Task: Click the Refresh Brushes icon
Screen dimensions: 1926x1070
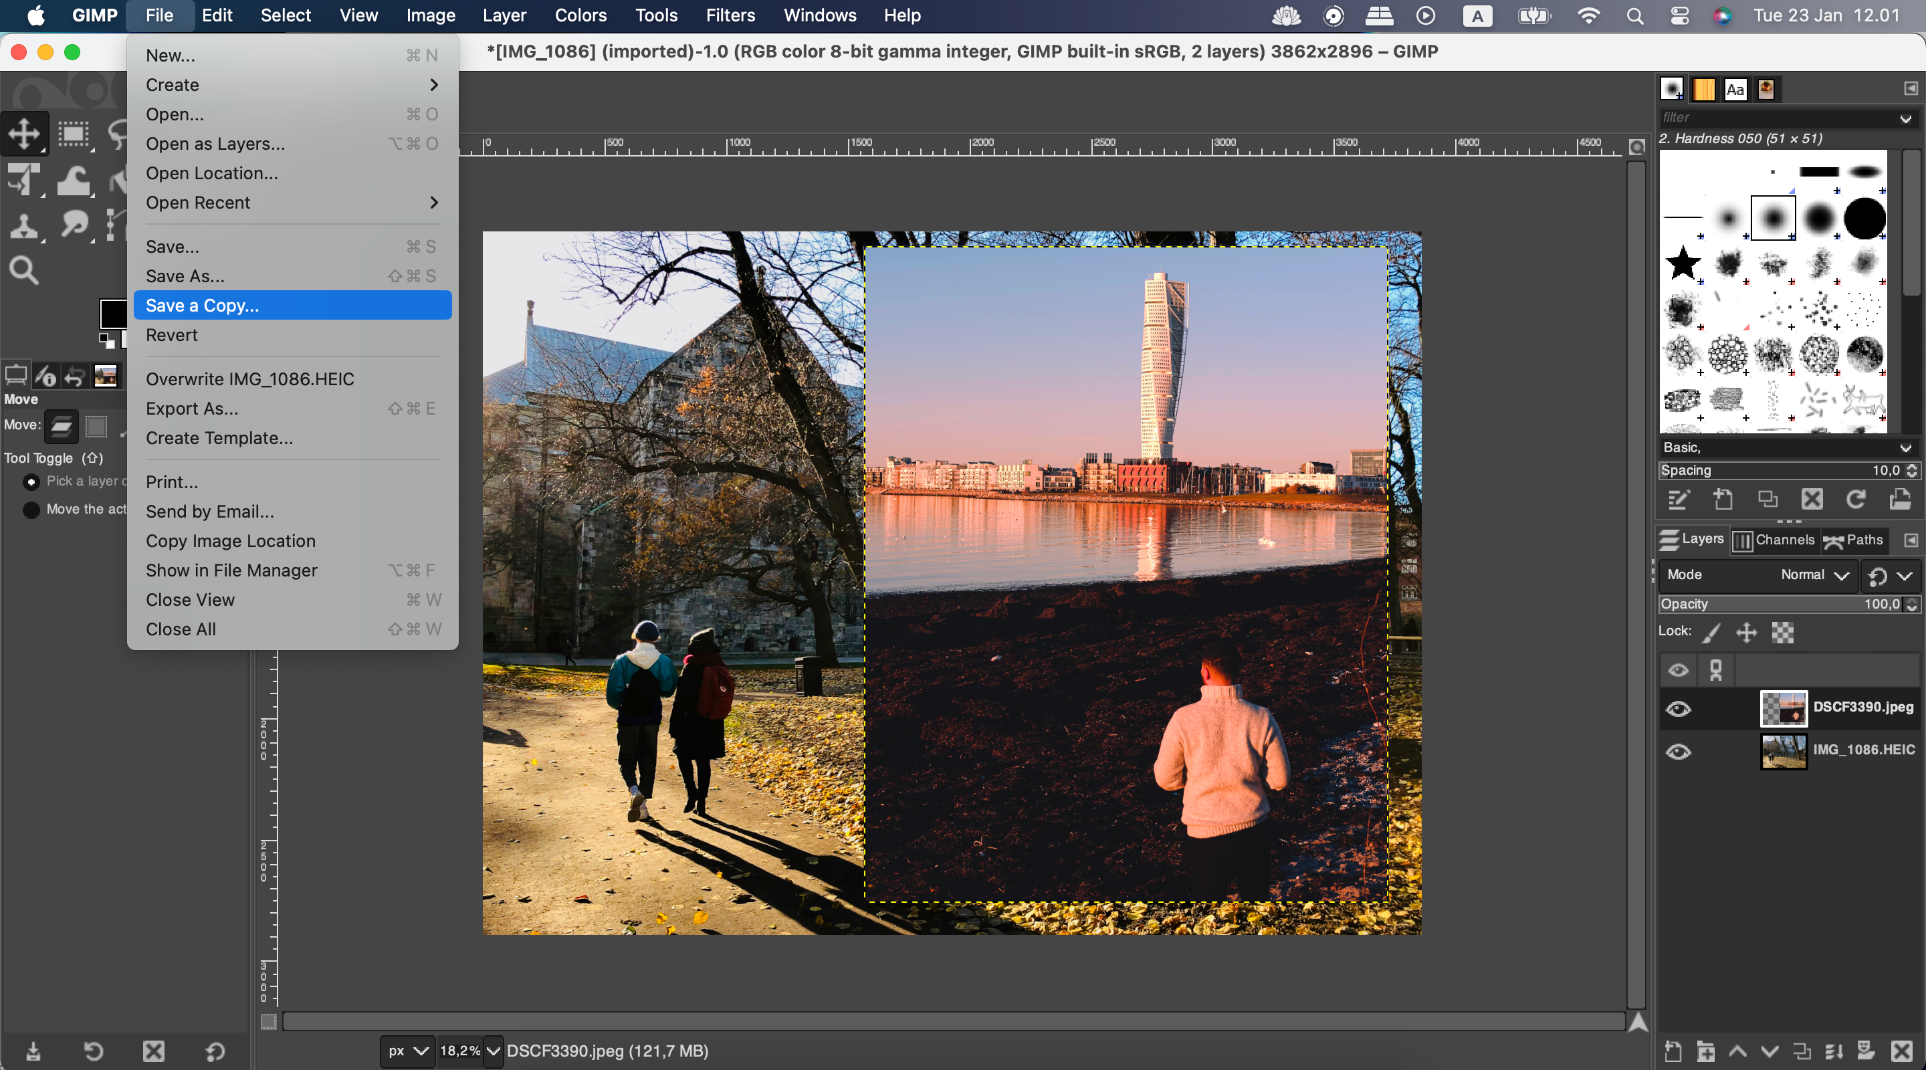Action: [x=1856, y=500]
